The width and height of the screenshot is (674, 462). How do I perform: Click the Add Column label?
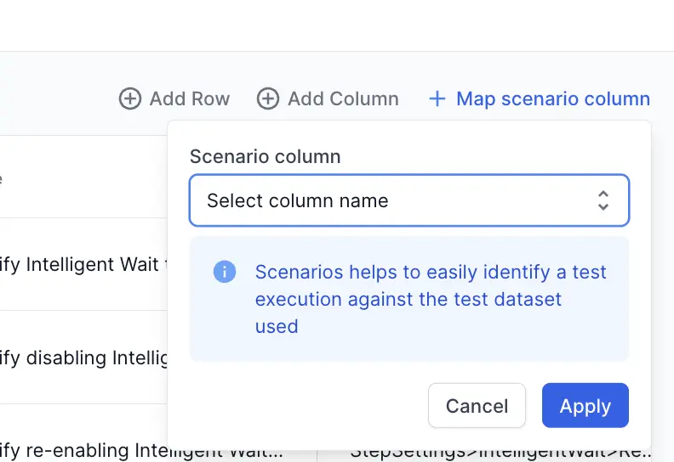pos(343,99)
